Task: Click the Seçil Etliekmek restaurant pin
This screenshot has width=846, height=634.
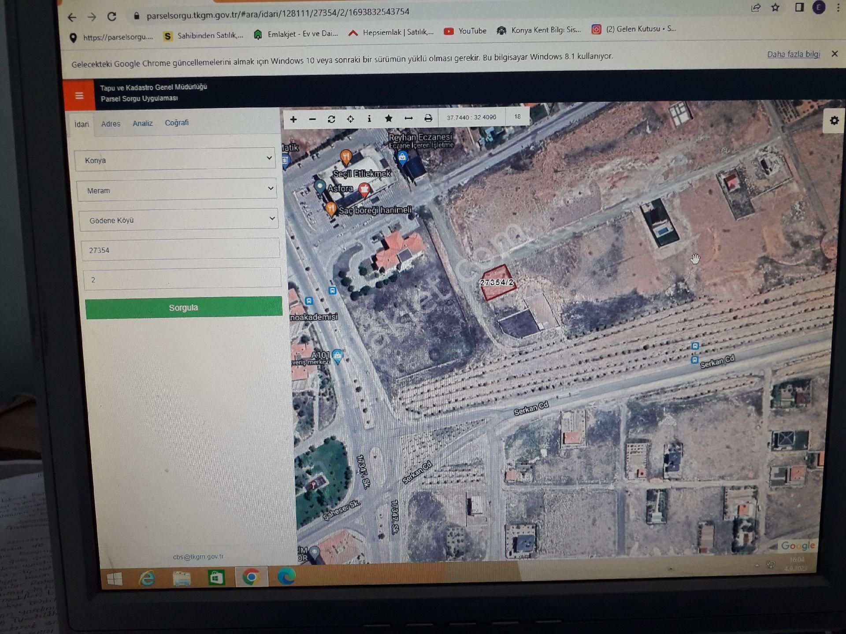Action: tap(346, 157)
